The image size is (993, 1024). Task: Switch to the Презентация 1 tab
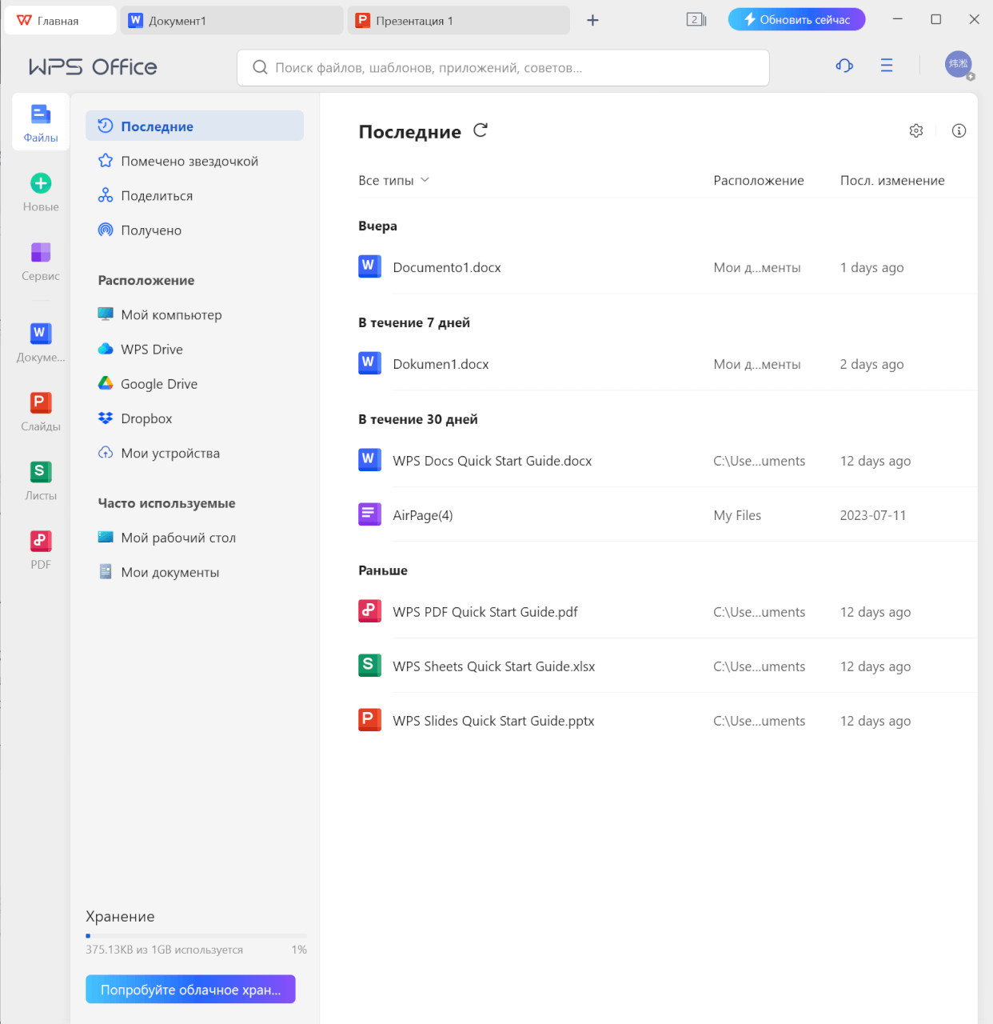click(457, 19)
